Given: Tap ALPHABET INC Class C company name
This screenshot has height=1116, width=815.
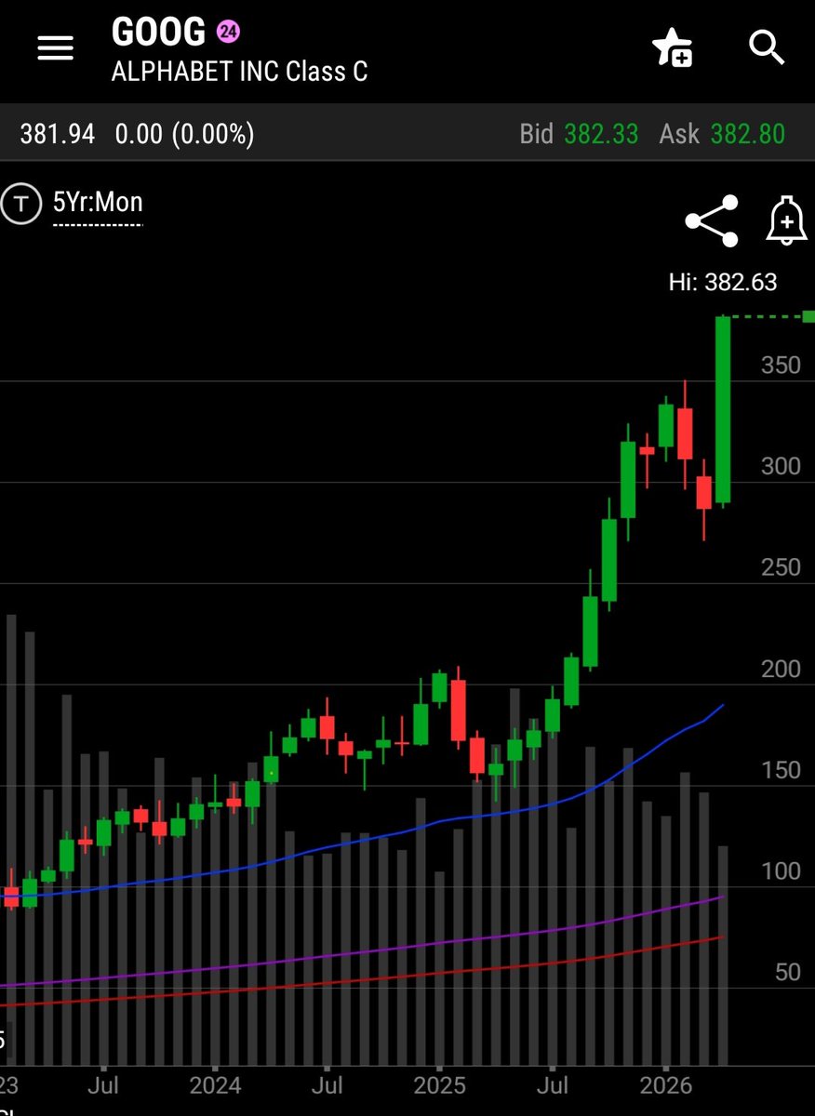Looking at the screenshot, I should pos(239,72).
